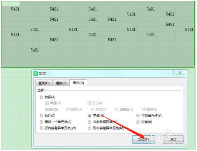Select the 定位(G) tab

point(78,83)
